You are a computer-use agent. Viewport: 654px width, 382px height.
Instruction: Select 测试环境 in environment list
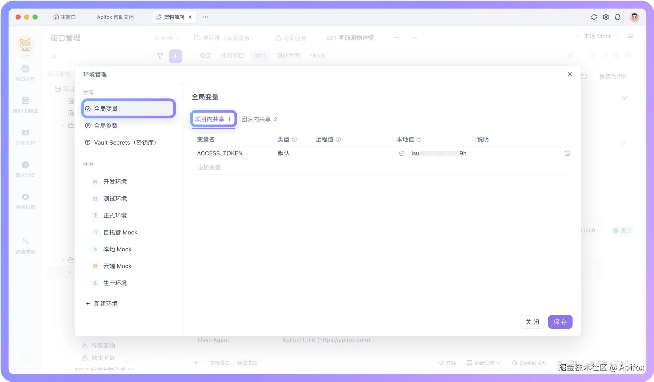[115, 199]
